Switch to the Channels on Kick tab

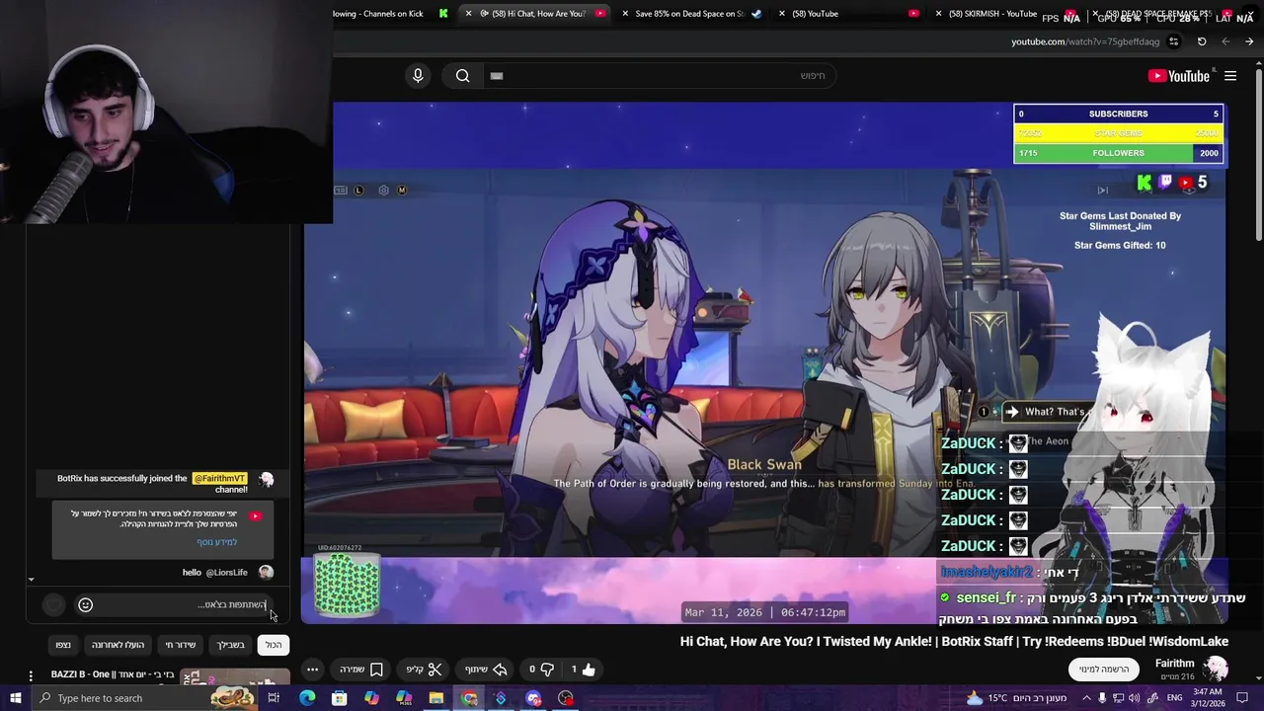point(386,14)
